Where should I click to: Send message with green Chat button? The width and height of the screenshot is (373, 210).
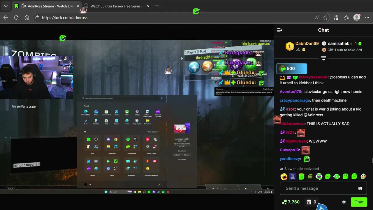pos(359,202)
